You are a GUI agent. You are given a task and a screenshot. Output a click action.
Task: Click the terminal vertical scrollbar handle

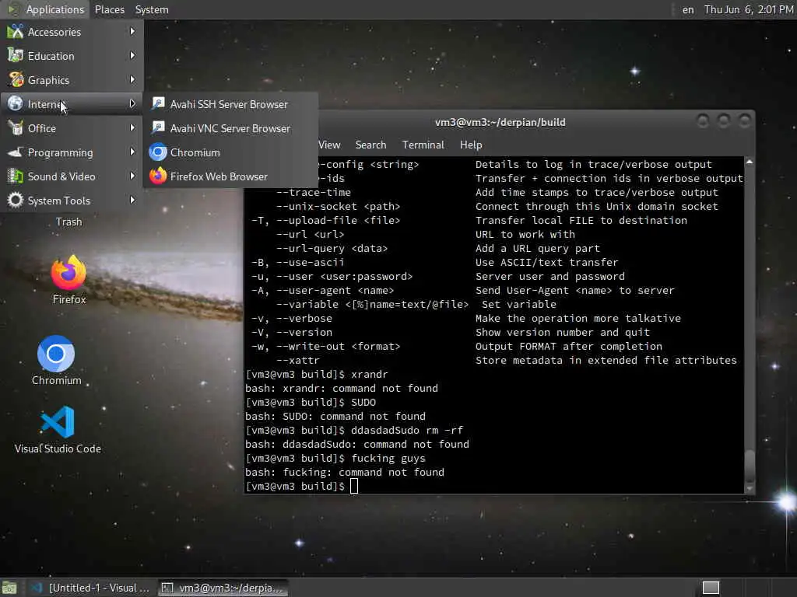coord(750,466)
